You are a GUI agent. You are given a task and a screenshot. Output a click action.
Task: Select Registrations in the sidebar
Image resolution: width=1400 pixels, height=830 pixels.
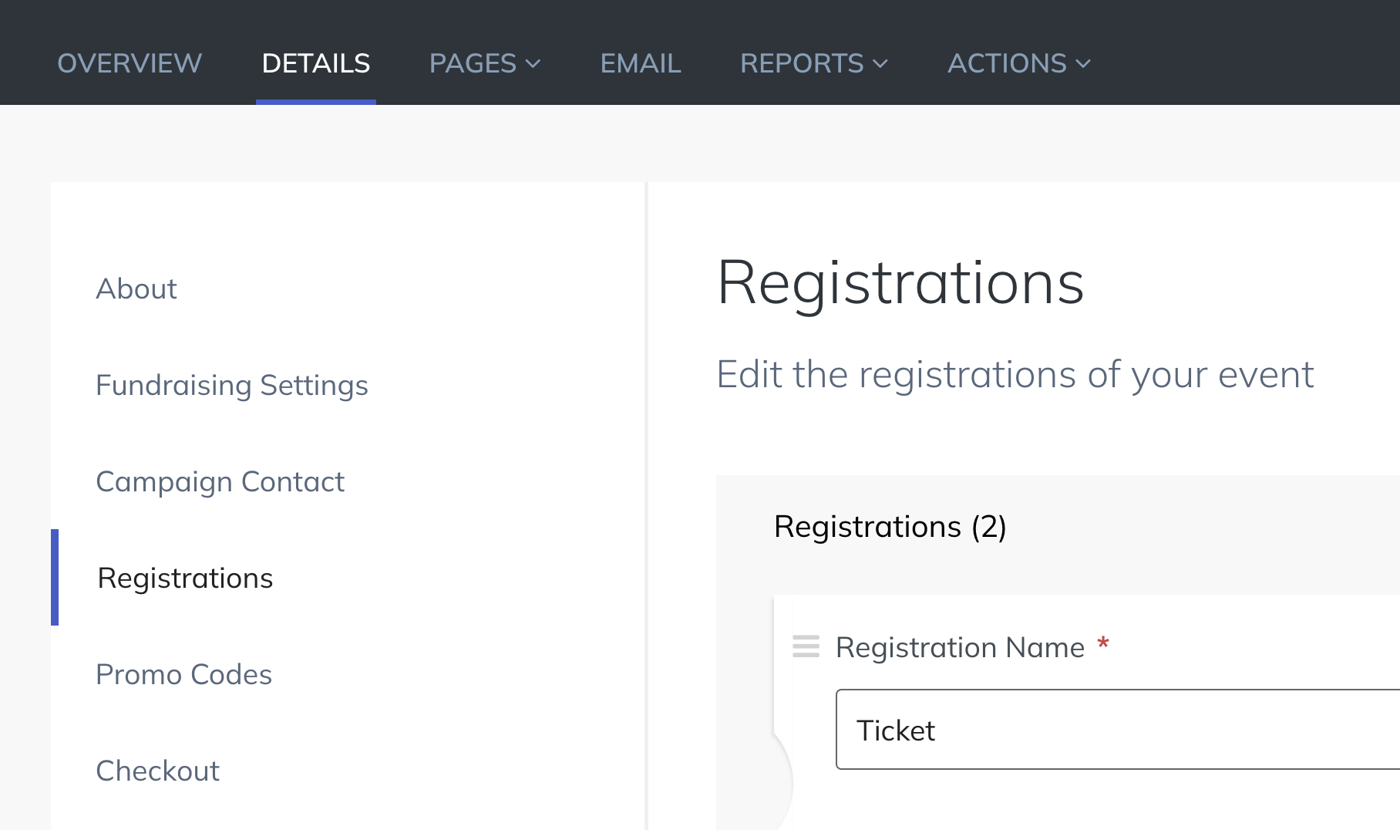point(185,578)
